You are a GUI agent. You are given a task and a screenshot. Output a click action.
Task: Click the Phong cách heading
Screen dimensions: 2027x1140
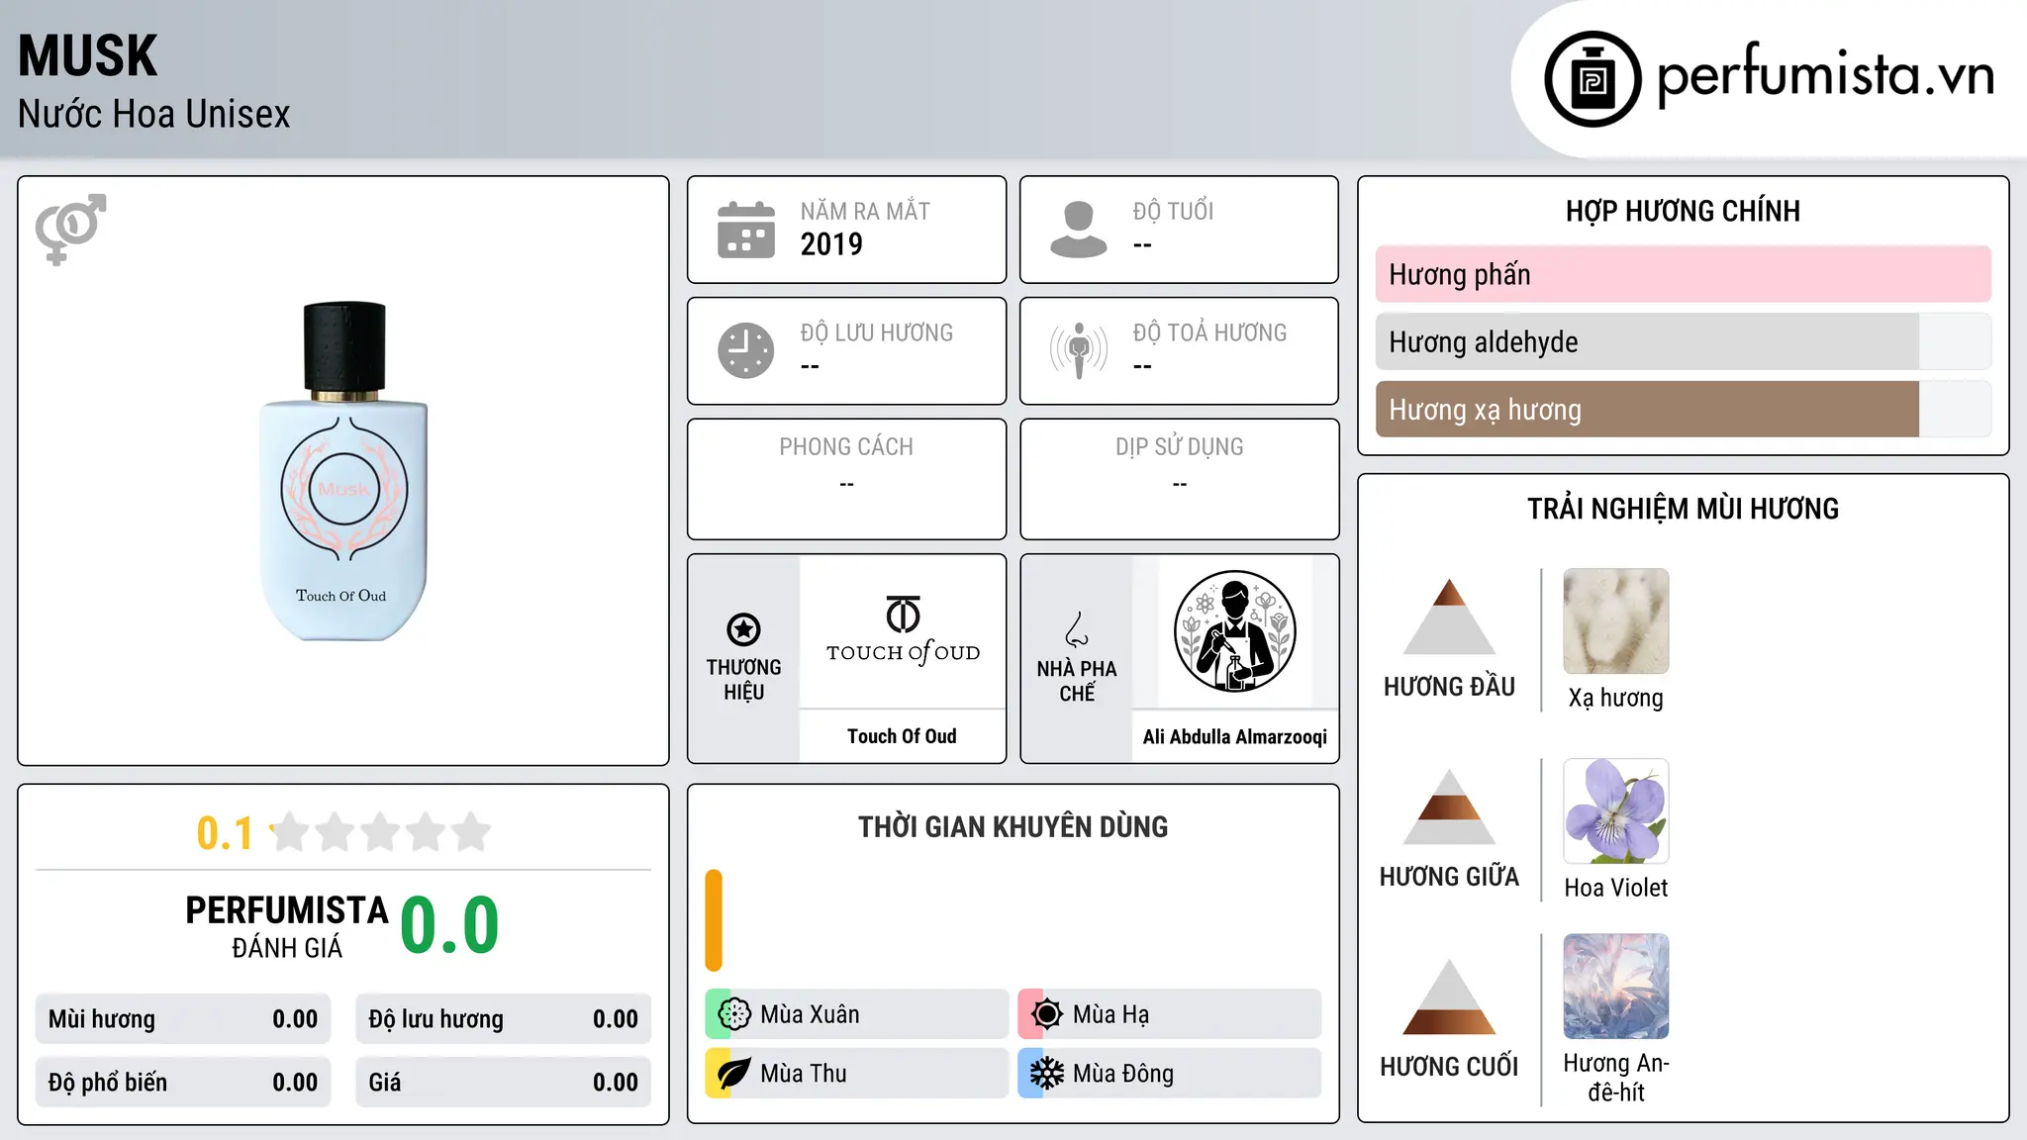[846, 447]
